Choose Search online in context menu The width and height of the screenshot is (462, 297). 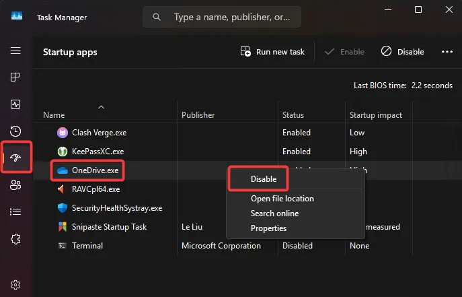pyautogui.click(x=274, y=213)
